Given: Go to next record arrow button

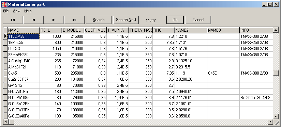Looking at the screenshot, I should [x=54, y=20].
